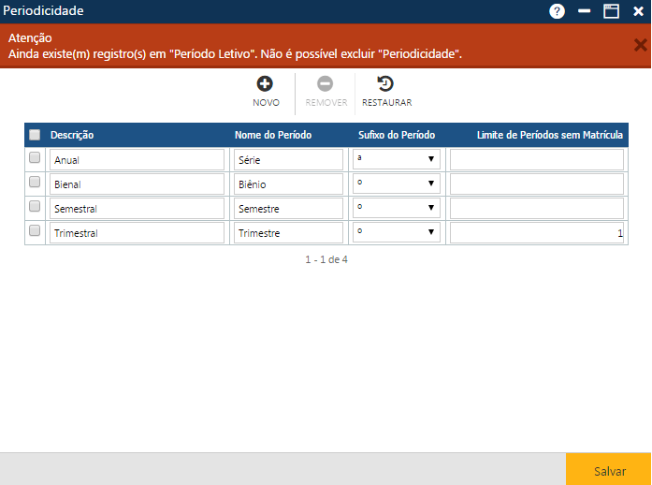Check the Anual row checkbox

35,158
